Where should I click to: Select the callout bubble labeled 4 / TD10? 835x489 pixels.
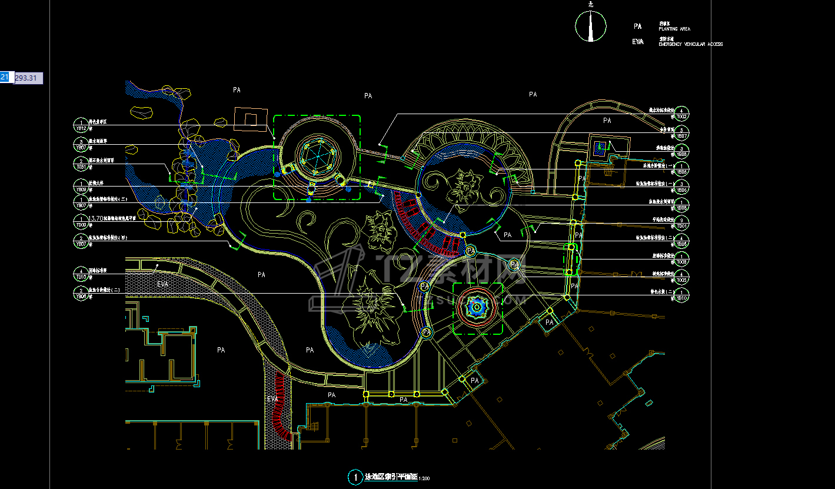[81, 274]
